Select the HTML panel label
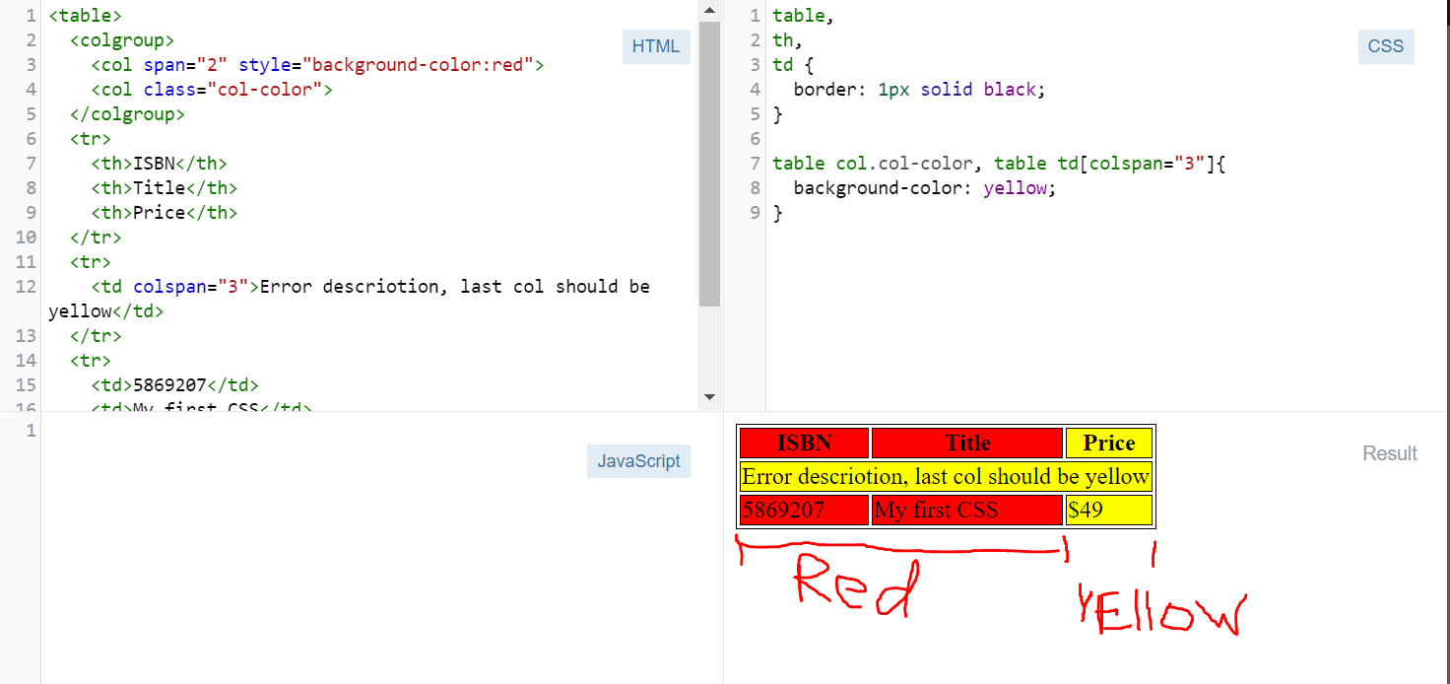 (655, 45)
